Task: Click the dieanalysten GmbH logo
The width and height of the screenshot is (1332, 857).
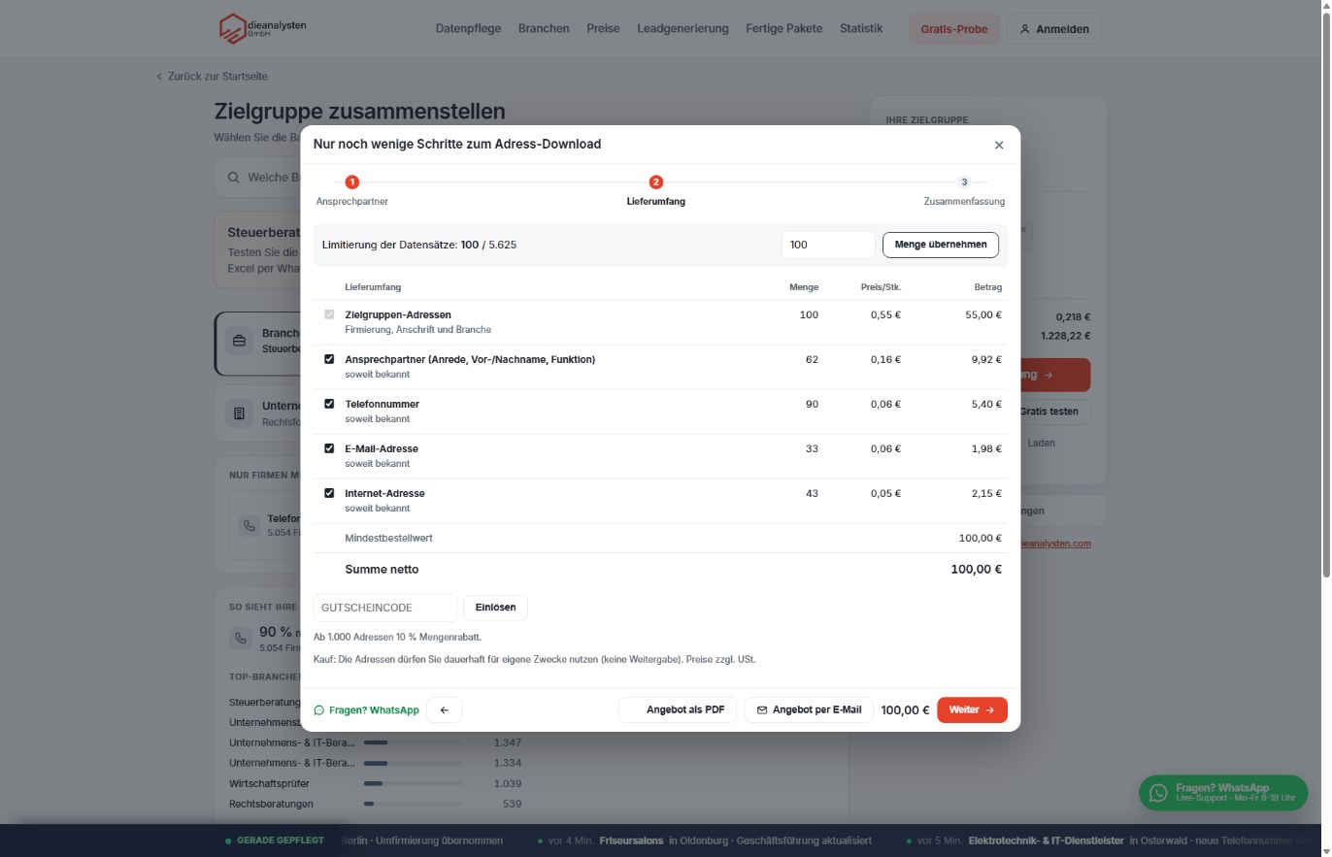Action: 262,28
